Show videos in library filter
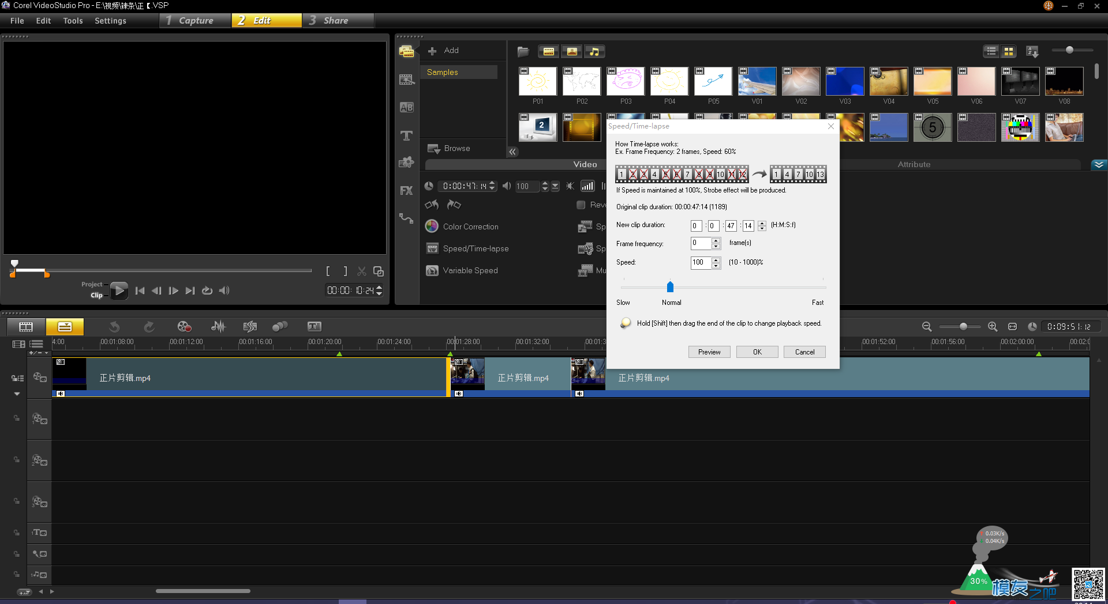Screen dimensions: 1108x604 pyautogui.click(x=549, y=51)
